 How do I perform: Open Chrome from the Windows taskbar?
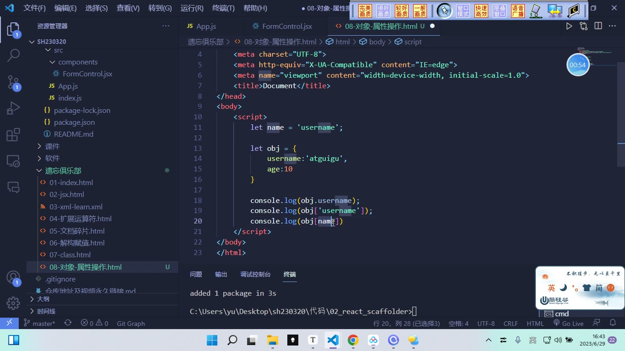tap(353, 340)
